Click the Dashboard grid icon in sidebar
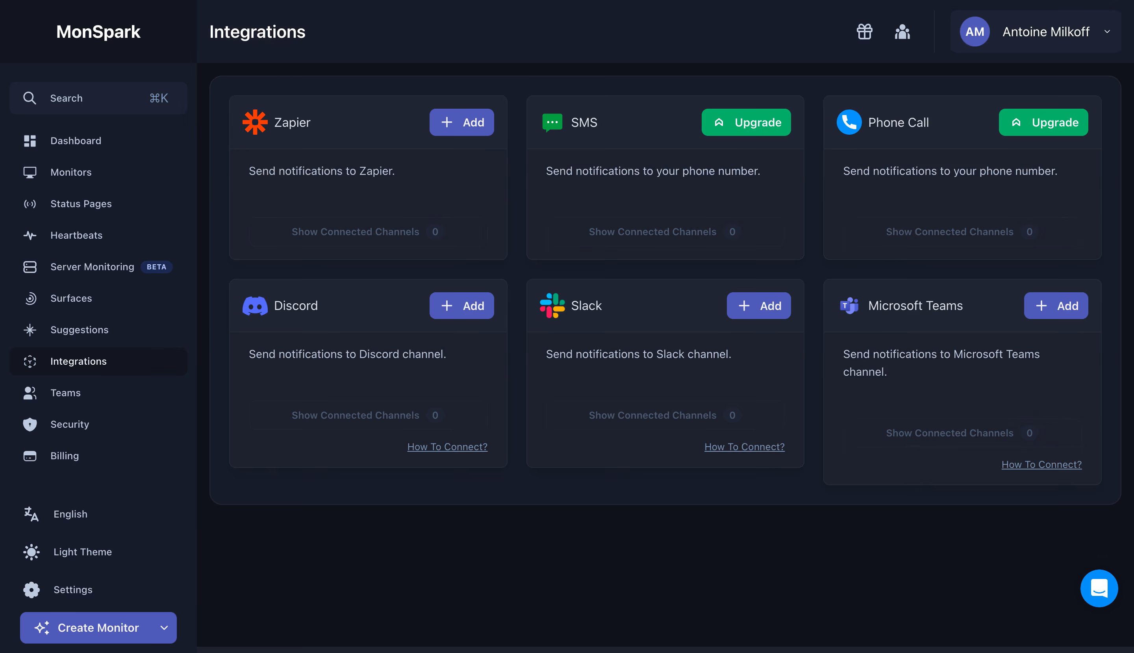The height and width of the screenshot is (653, 1134). point(30,141)
